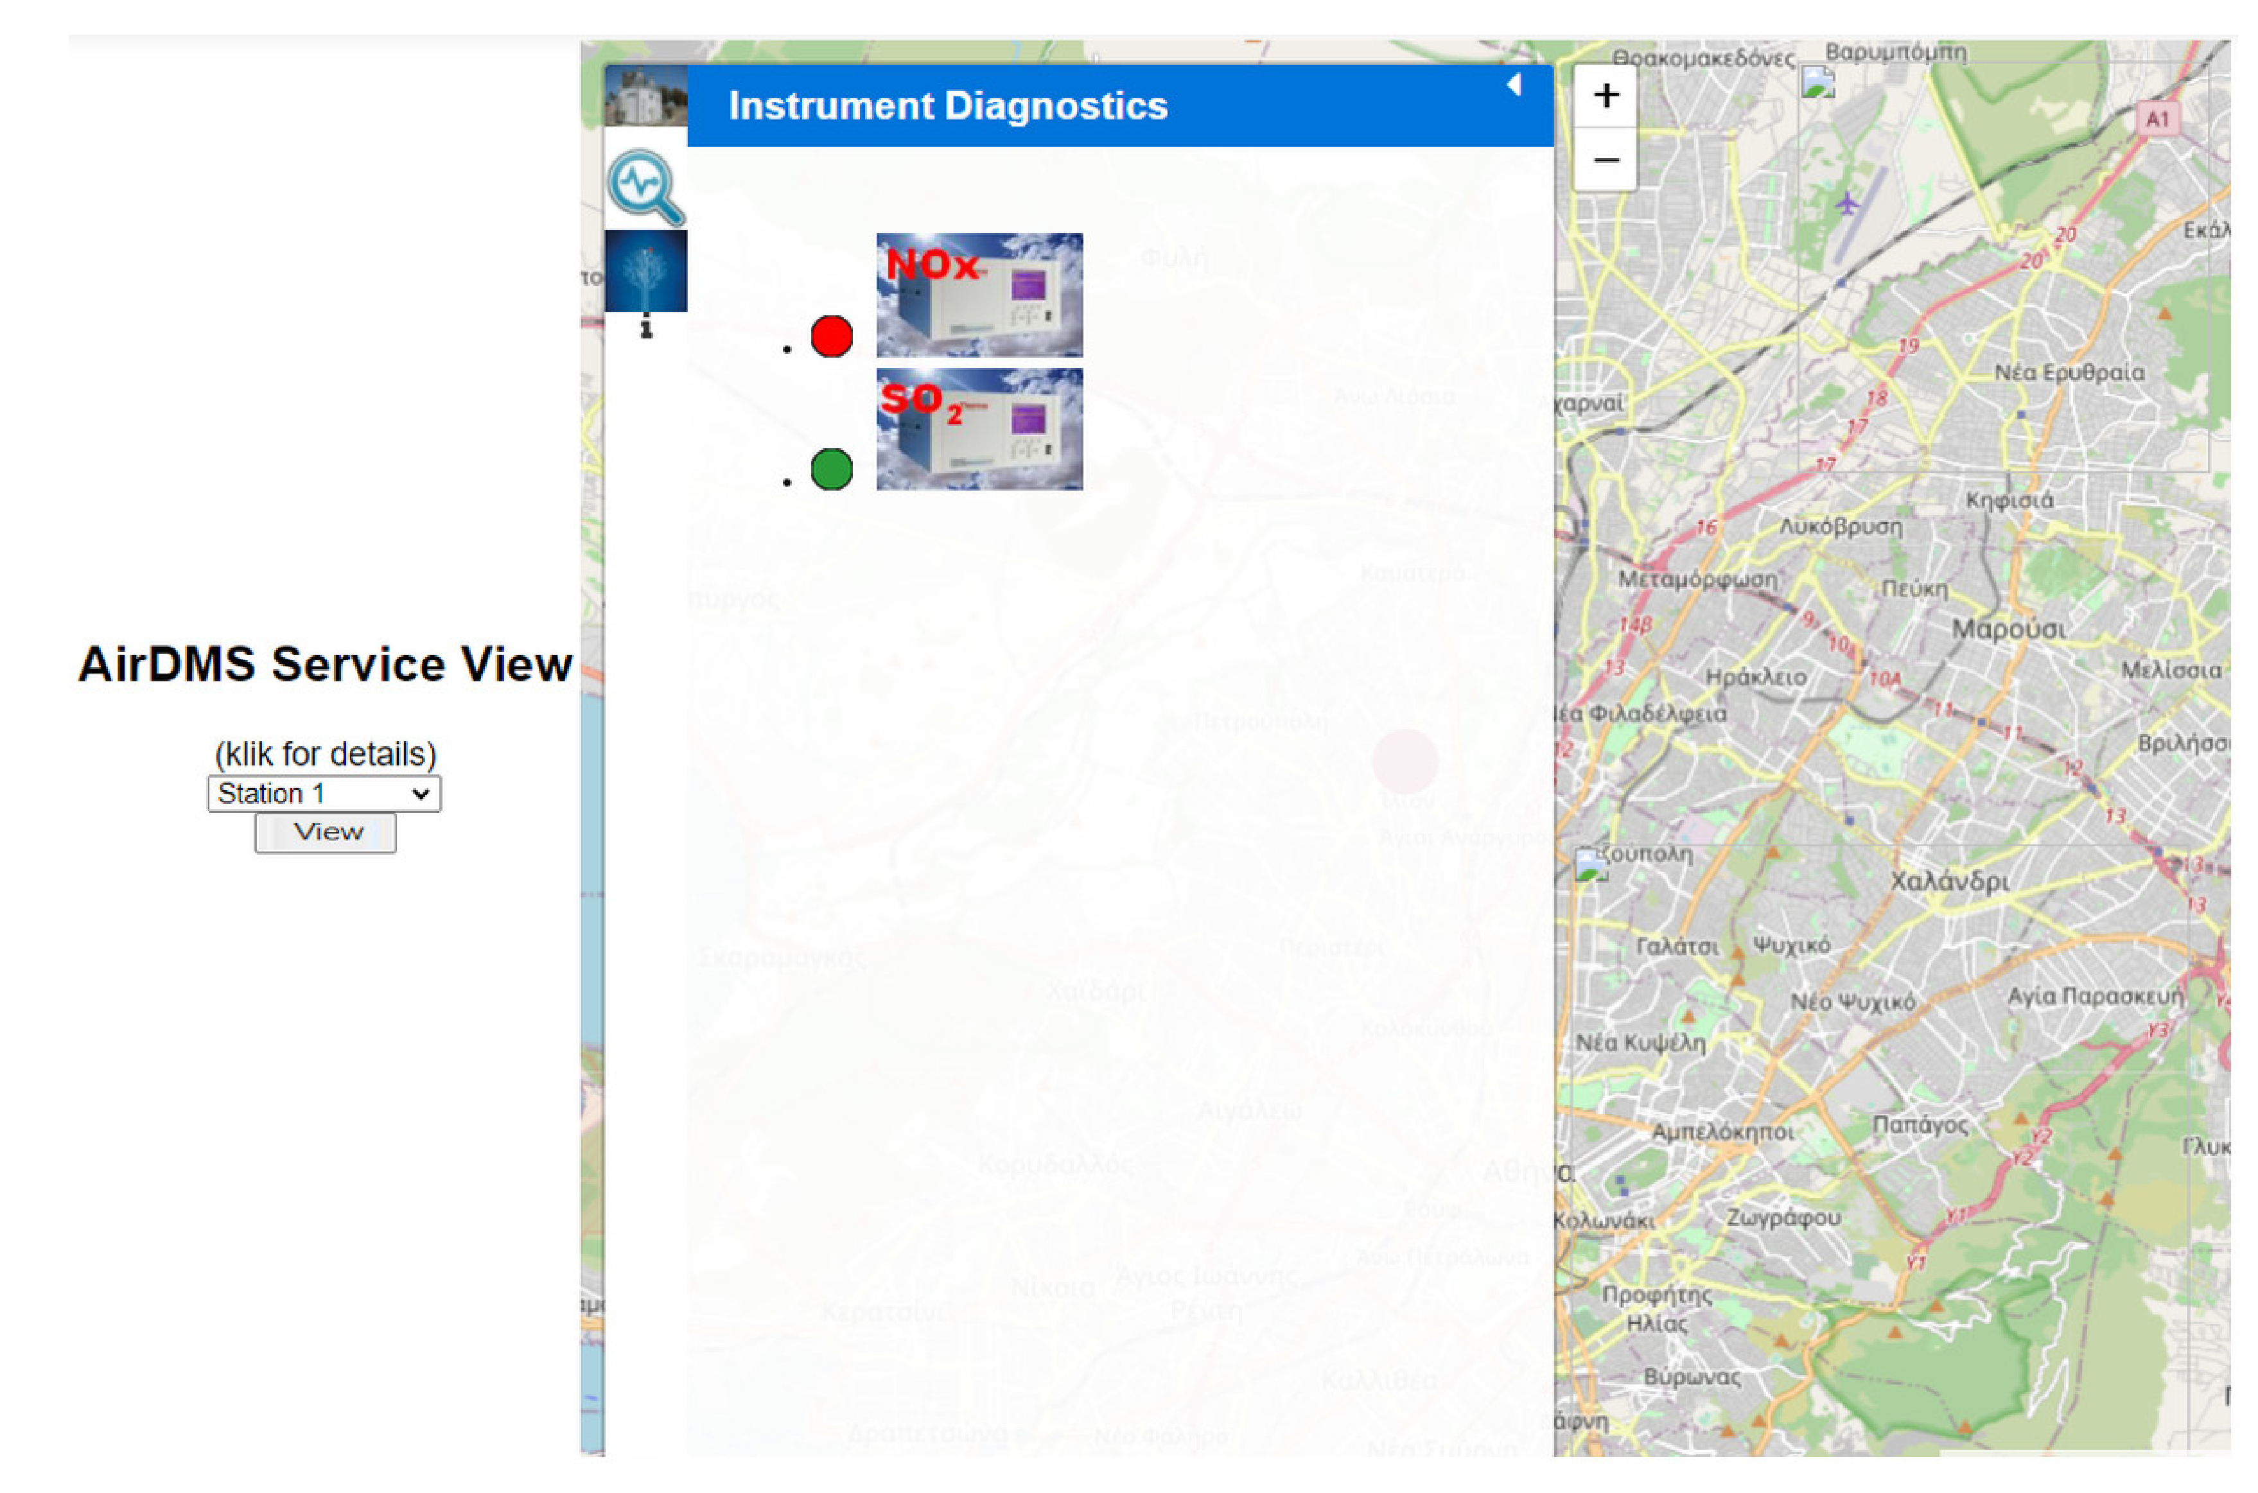Select the NOx analyzer instrument image
The image size is (2258, 1493).
[x=979, y=295]
